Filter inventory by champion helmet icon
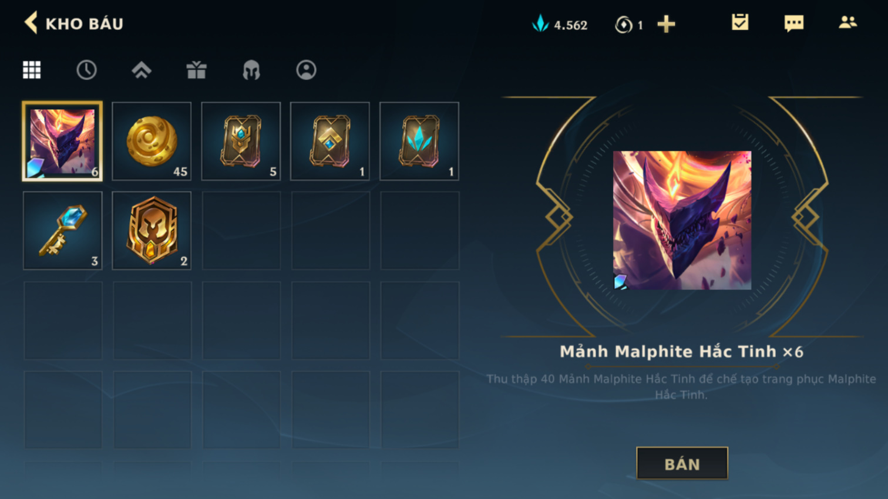 [251, 70]
